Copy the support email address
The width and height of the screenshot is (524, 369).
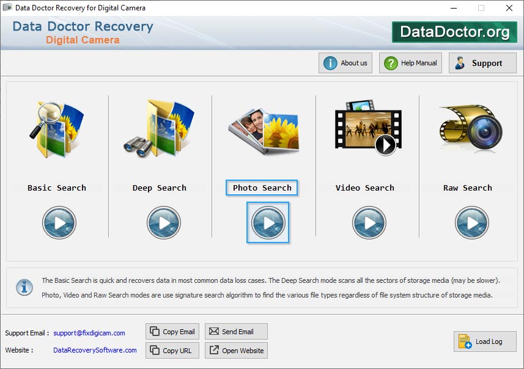[x=172, y=332]
